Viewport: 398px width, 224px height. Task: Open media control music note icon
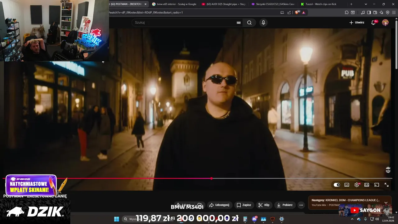[363, 12]
